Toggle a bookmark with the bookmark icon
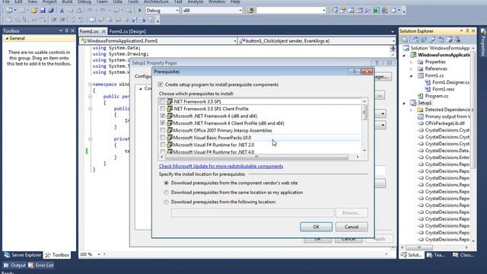487x274 pixels. (x=92, y=21)
